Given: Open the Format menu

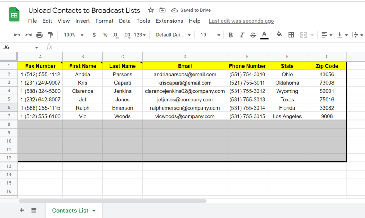Looking at the screenshot, I should (104, 21).
